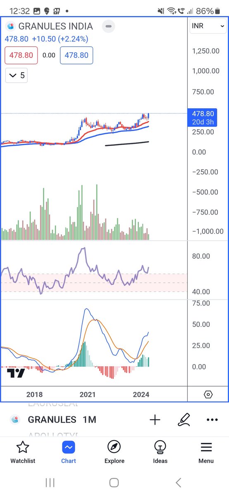Tap the Android recent apps button

(x=50, y=482)
